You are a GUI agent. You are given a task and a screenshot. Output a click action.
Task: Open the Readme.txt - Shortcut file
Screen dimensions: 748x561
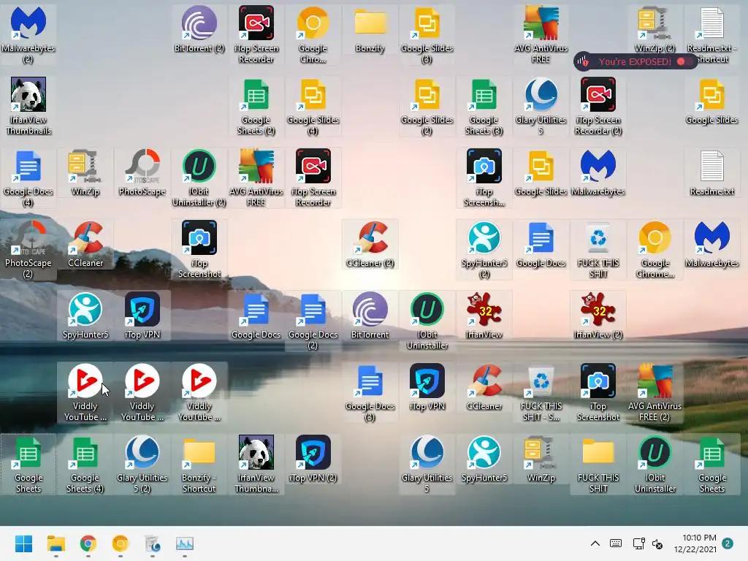711,34
